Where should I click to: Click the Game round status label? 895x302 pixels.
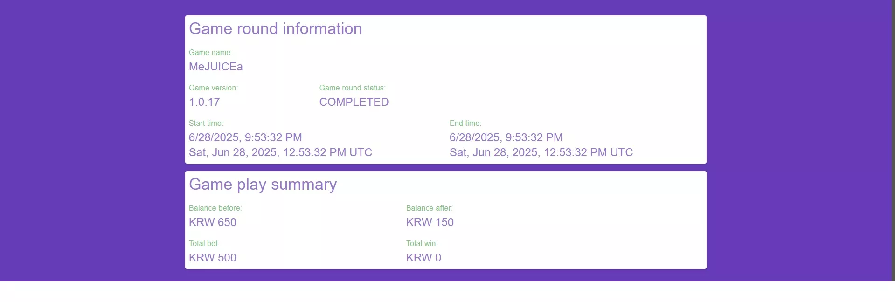[x=352, y=88]
